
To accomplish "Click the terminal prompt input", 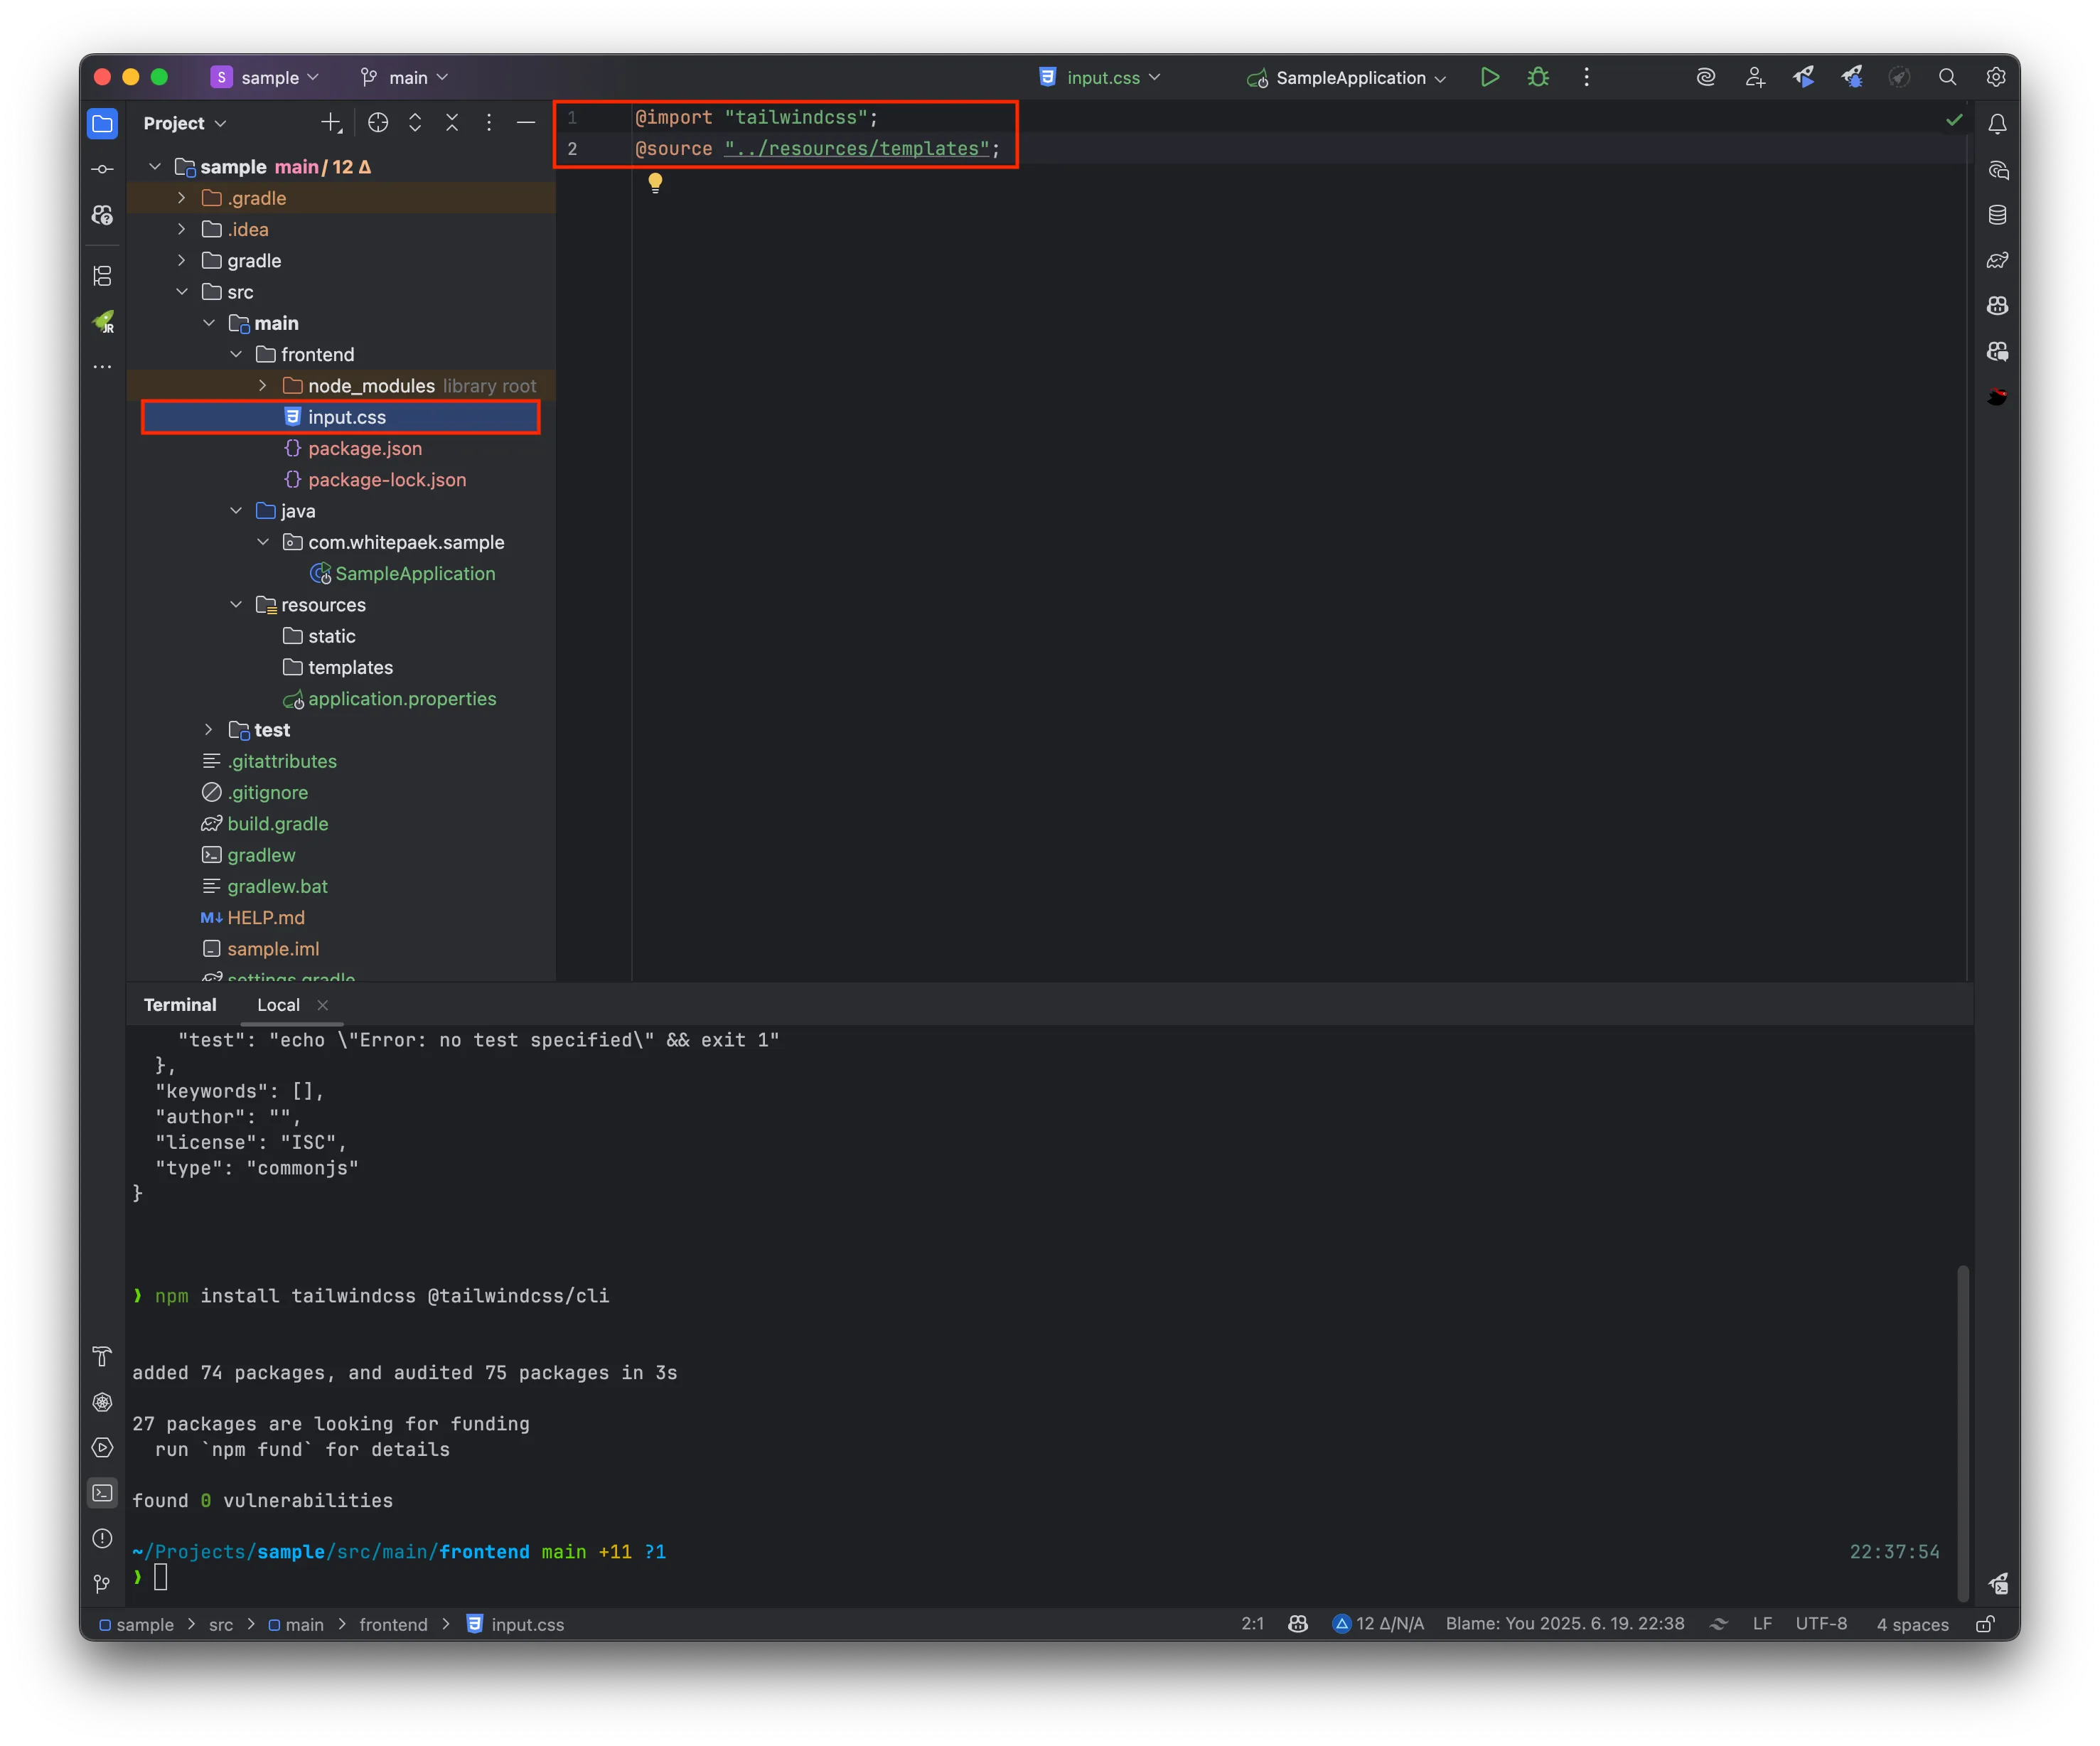I will click(x=161, y=1577).
